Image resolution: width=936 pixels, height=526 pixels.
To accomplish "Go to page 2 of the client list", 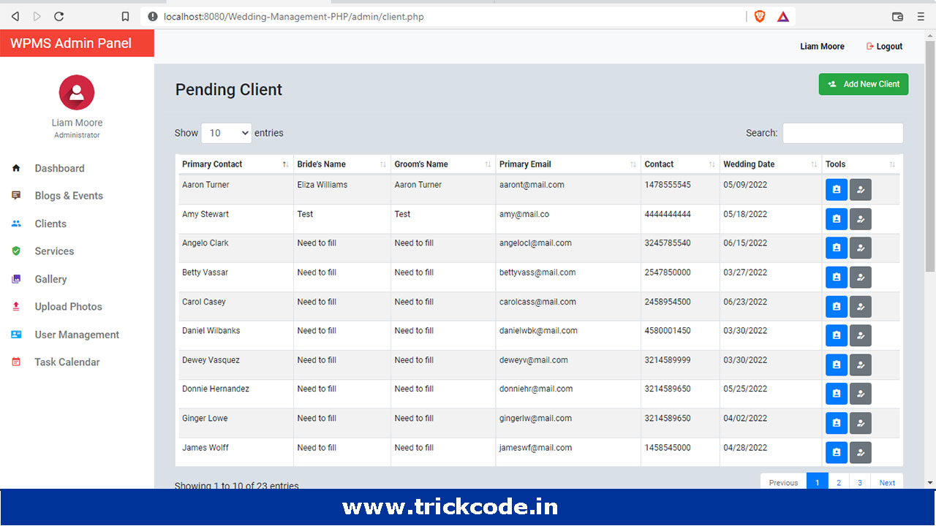I will (838, 482).
